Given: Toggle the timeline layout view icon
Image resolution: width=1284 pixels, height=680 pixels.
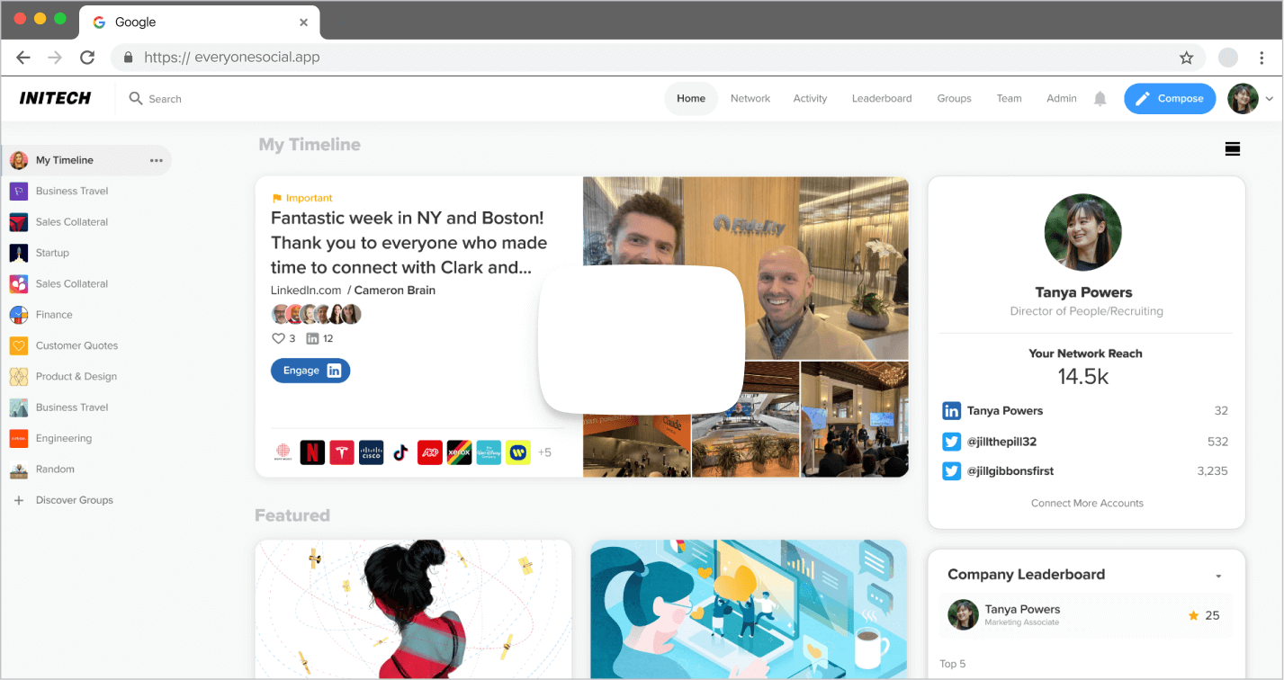Looking at the screenshot, I should (x=1233, y=149).
